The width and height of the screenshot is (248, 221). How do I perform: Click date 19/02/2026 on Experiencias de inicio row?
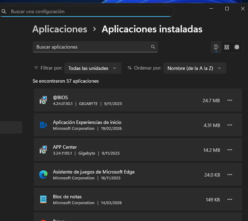[x=111, y=128]
